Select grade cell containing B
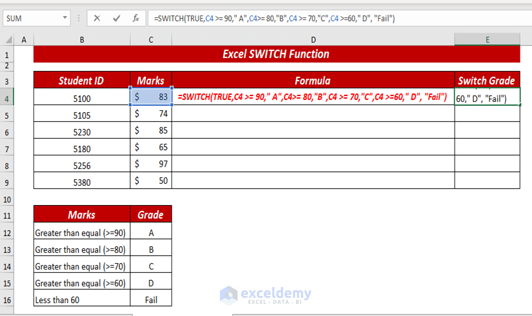Screen dimensions: 532x316 tap(151, 249)
